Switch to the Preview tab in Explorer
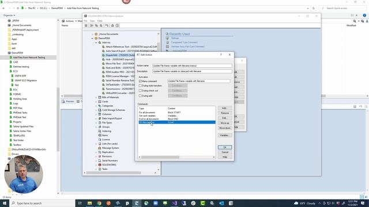 point(68,101)
